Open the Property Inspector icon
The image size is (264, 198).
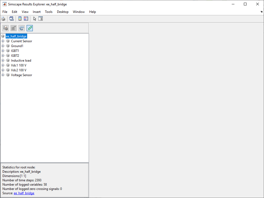[x=41, y=19]
